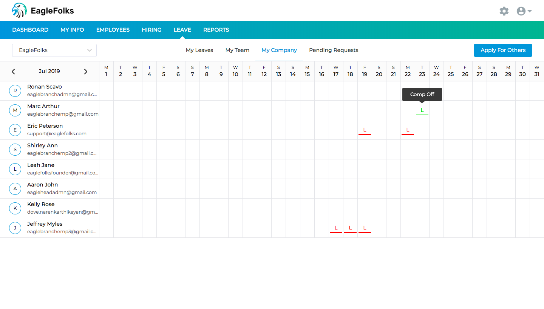Open the HIRING menu
Image resolution: width=544 pixels, height=309 pixels.
151,30
